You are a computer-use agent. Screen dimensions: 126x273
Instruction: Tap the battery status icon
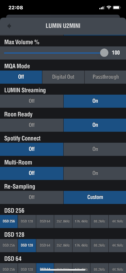pyautogui.click(x=117, y=7)
